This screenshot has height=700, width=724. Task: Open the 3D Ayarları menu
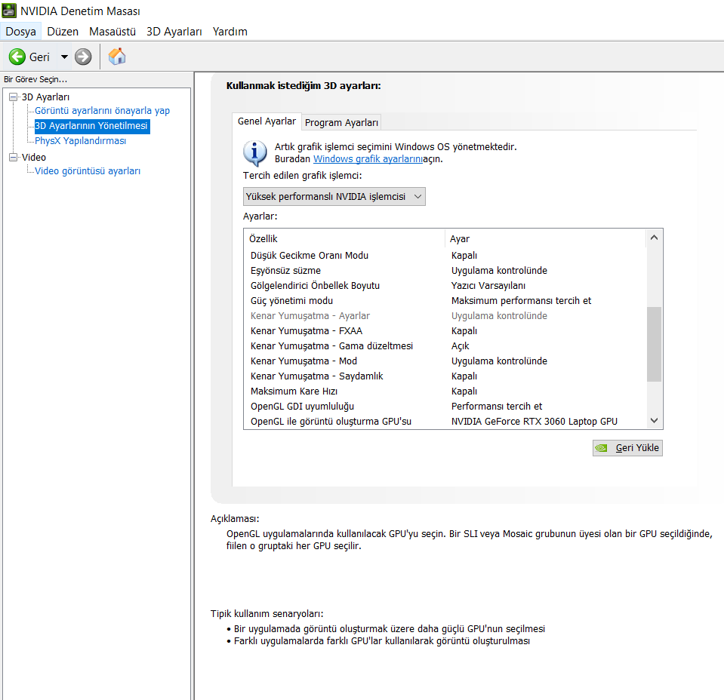coord(174,32)
